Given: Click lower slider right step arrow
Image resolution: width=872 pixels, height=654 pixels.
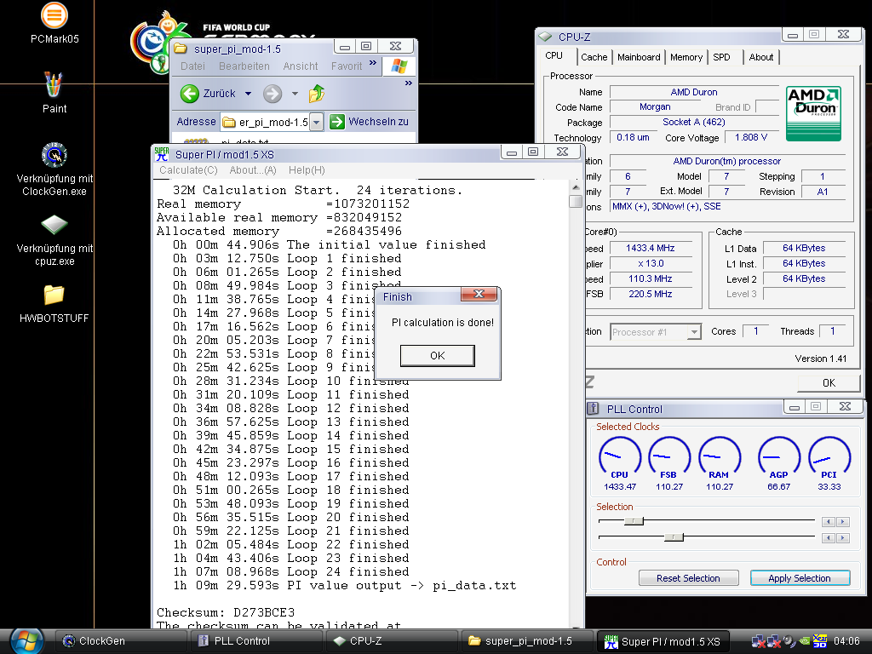Looking at the screenshot, I should coord(843,538).
